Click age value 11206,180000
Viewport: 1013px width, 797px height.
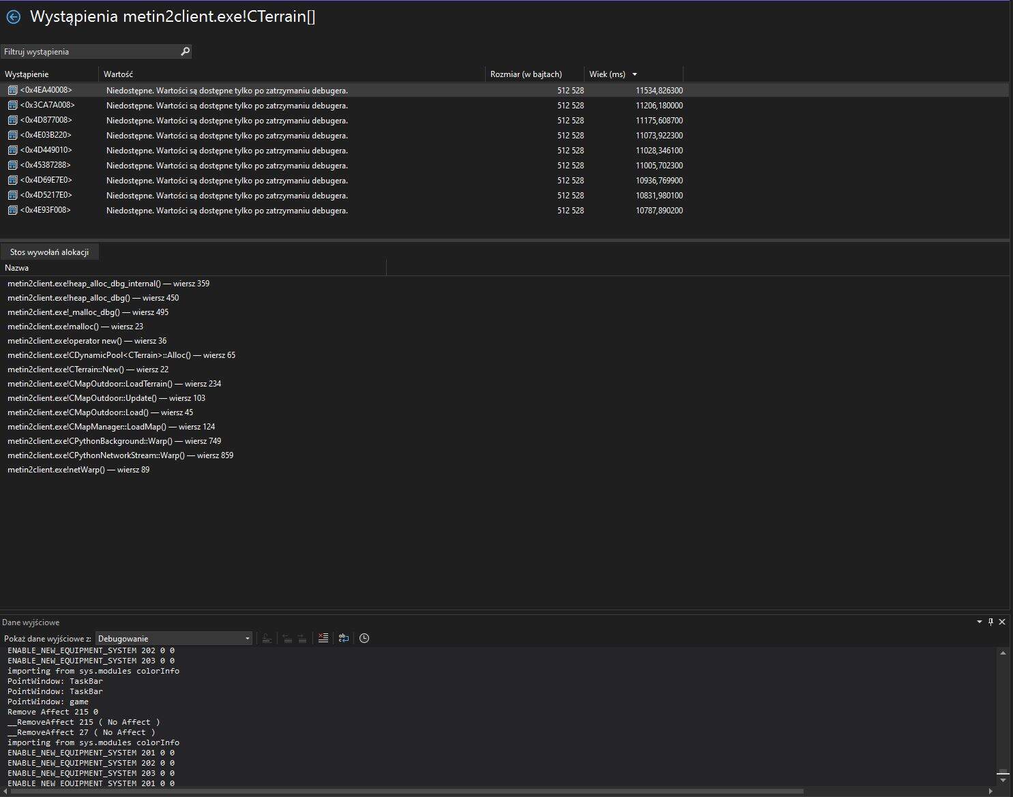pyautogui.click(x=659, y=106)
